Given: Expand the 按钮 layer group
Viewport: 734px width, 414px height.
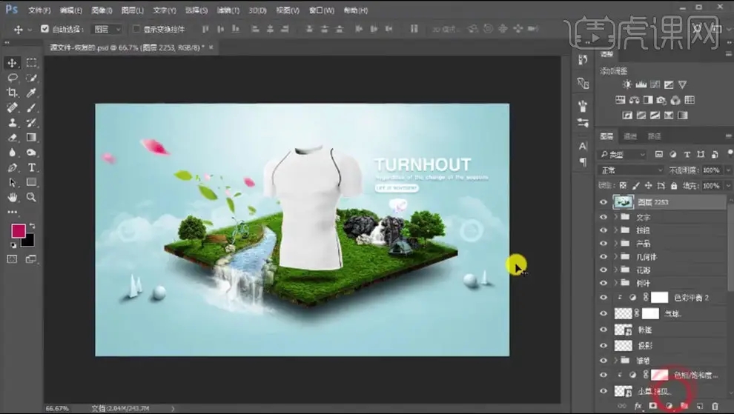Looking at the screenshot, I should (x=615, y=230).
